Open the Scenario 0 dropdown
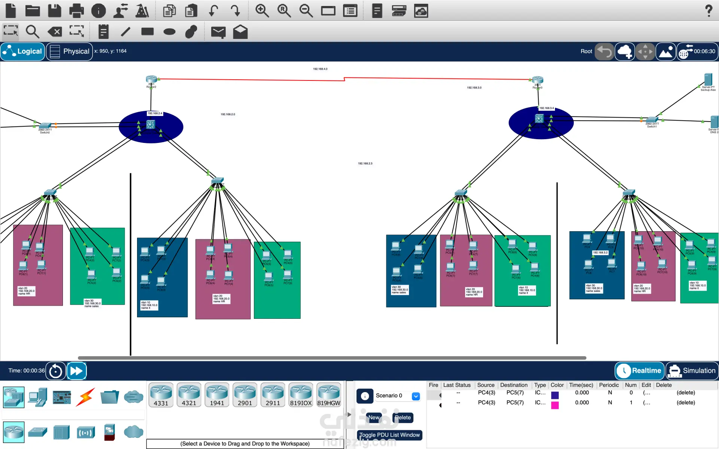This screenshot has width=719, height=449. click(416, 396)
